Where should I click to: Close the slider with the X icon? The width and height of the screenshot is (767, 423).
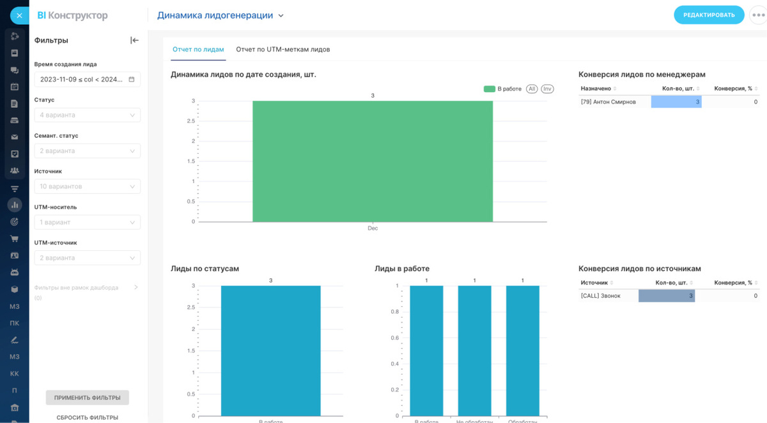(19, 15)
